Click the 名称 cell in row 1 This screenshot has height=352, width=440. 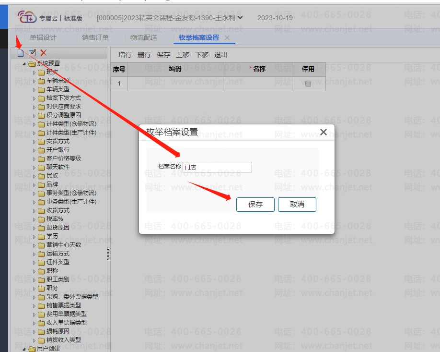coord(257,84)
